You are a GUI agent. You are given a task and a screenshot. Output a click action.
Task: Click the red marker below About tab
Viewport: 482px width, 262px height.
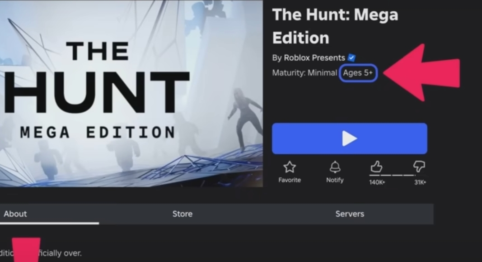pos(26,249)
